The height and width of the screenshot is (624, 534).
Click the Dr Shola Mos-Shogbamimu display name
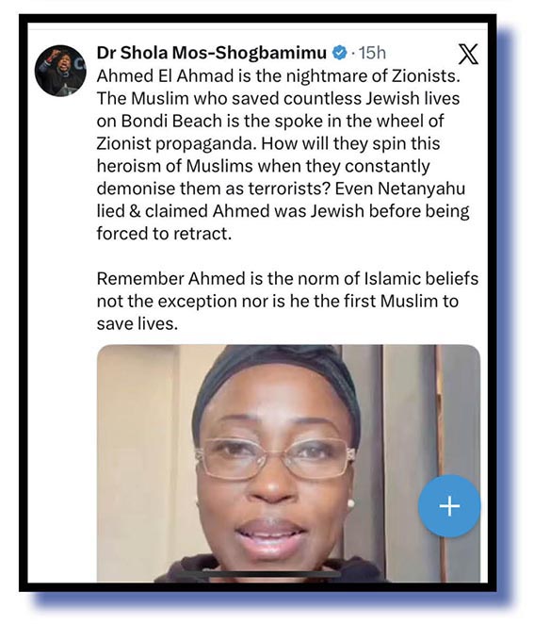(212, 53)
